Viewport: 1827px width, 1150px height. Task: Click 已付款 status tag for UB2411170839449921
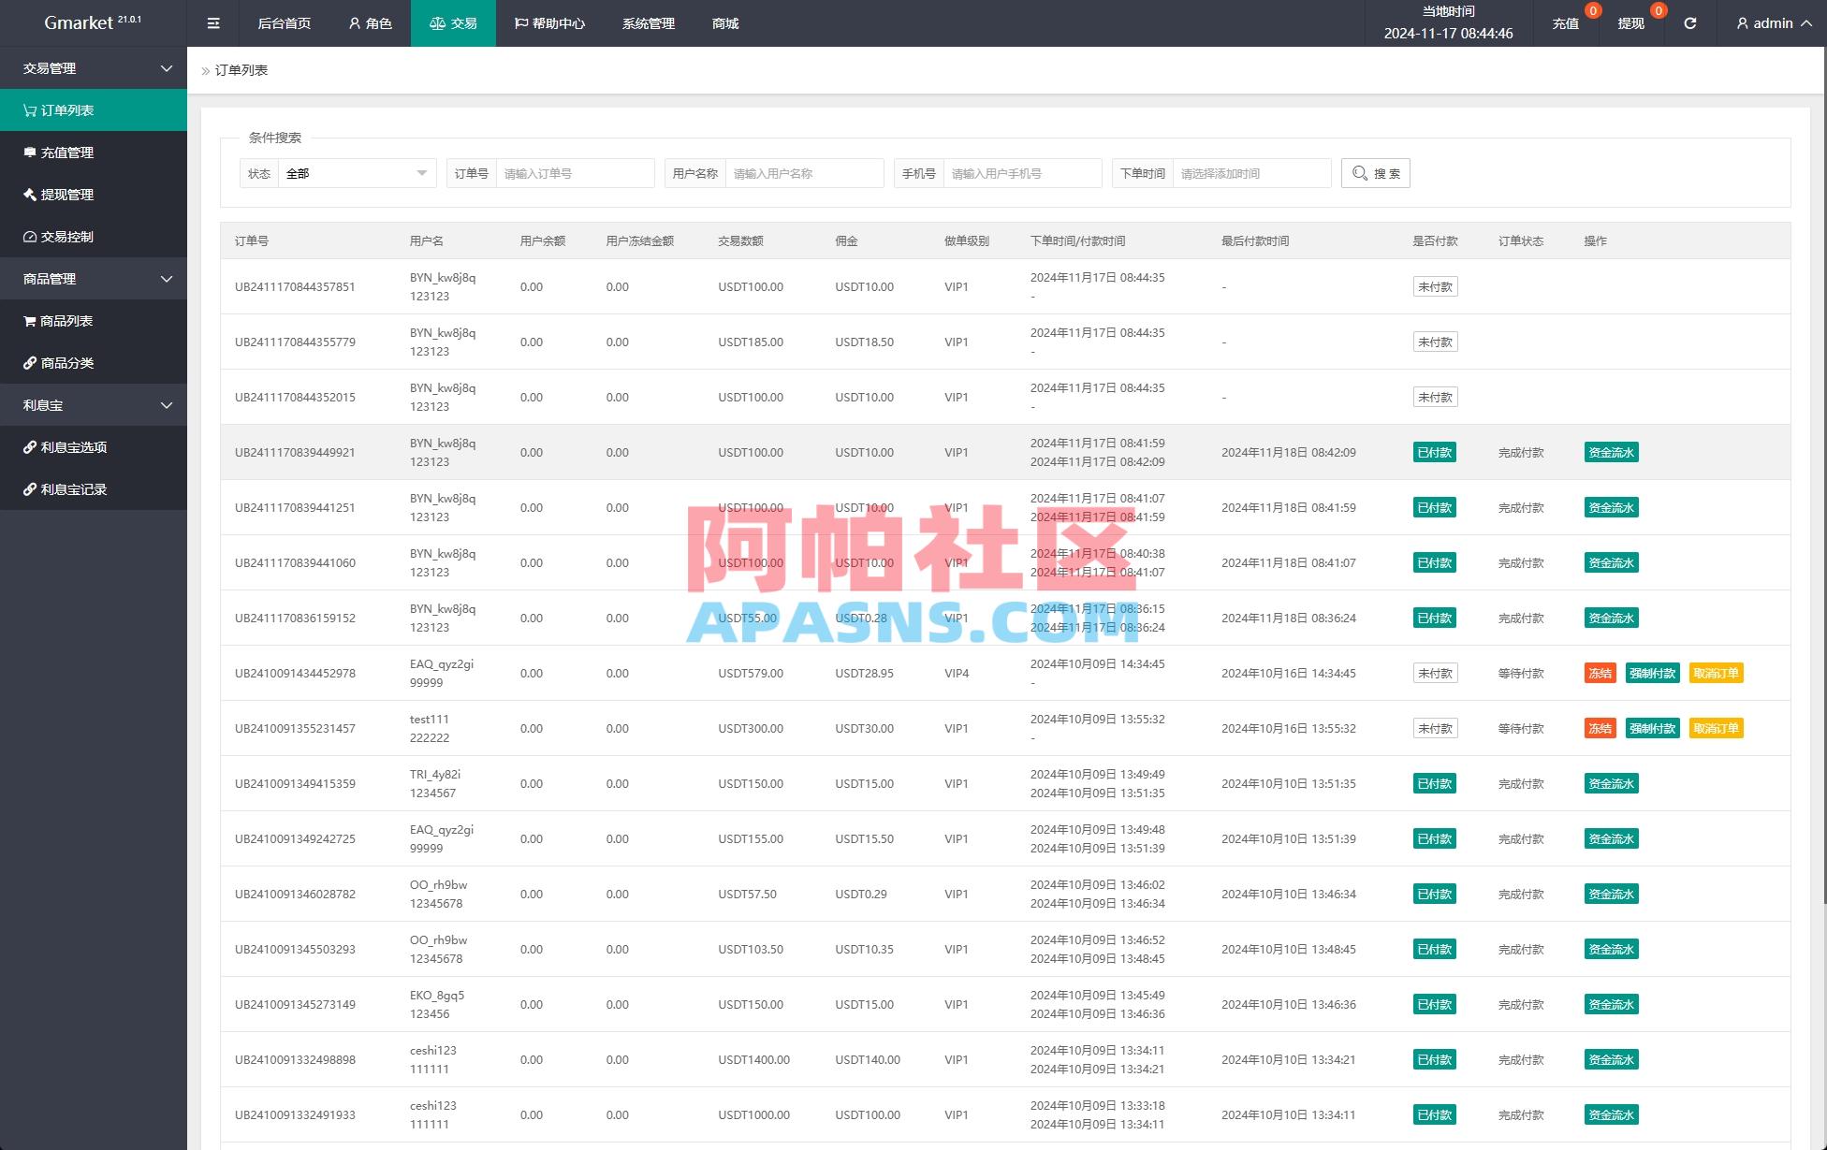[1434, 452]
